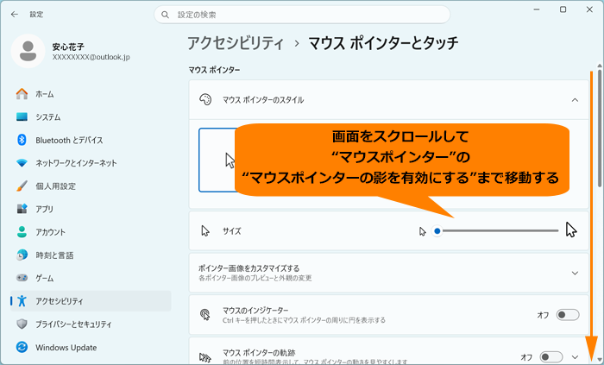Click the 個人用設定 paintbrush icon
This screenshot has width=604, height=365.
pyautogui.click(x=22, y=186)
